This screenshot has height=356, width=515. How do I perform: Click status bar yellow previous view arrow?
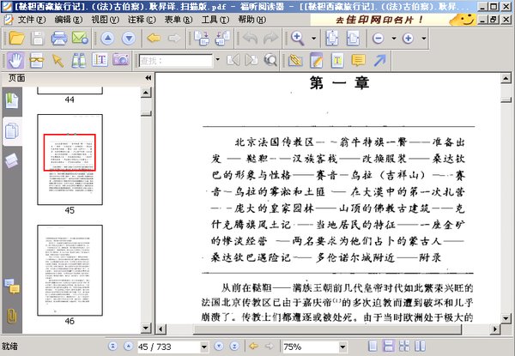click(253, 347)
